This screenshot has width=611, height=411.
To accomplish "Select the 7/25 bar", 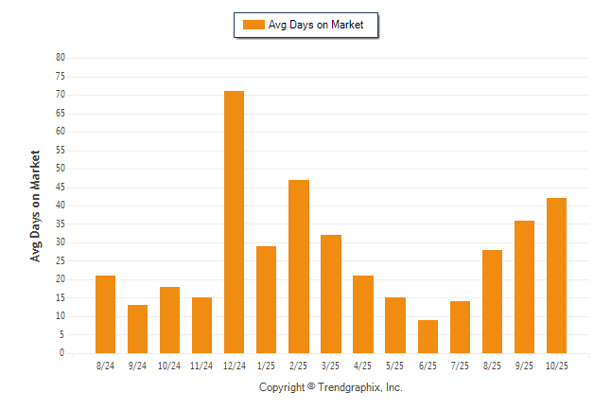I will [x=459, y=327].
